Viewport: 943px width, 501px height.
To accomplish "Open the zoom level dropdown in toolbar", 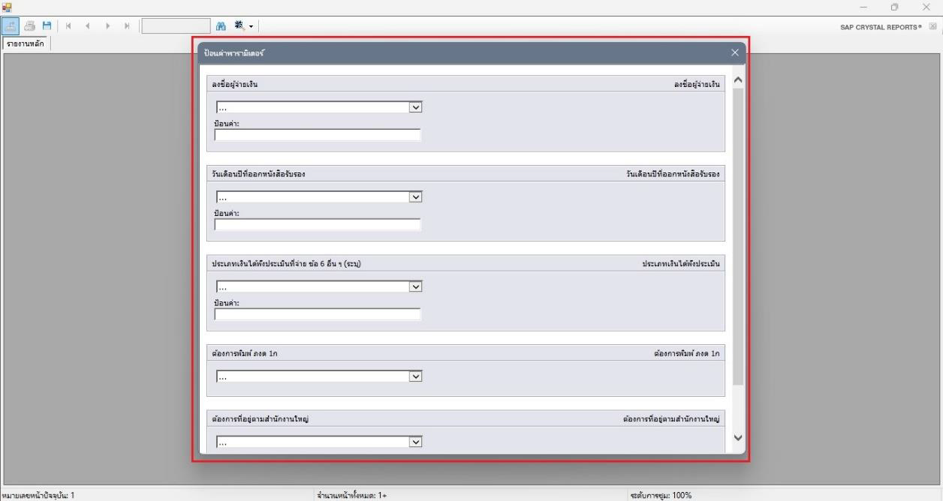I will (x=245, y=25).
